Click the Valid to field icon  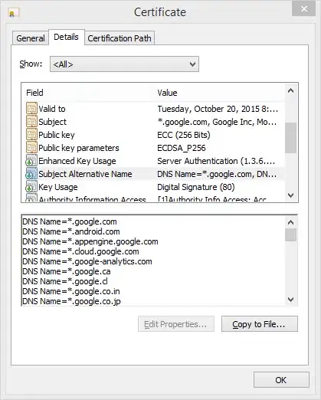(31, 108)
